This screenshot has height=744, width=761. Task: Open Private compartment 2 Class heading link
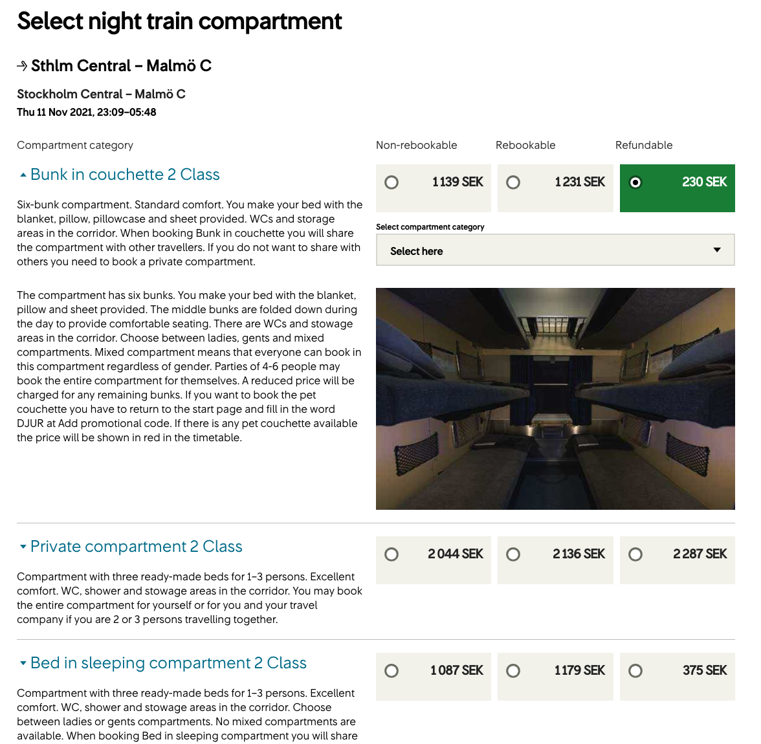pyautogui.click(x=136, y=547)
